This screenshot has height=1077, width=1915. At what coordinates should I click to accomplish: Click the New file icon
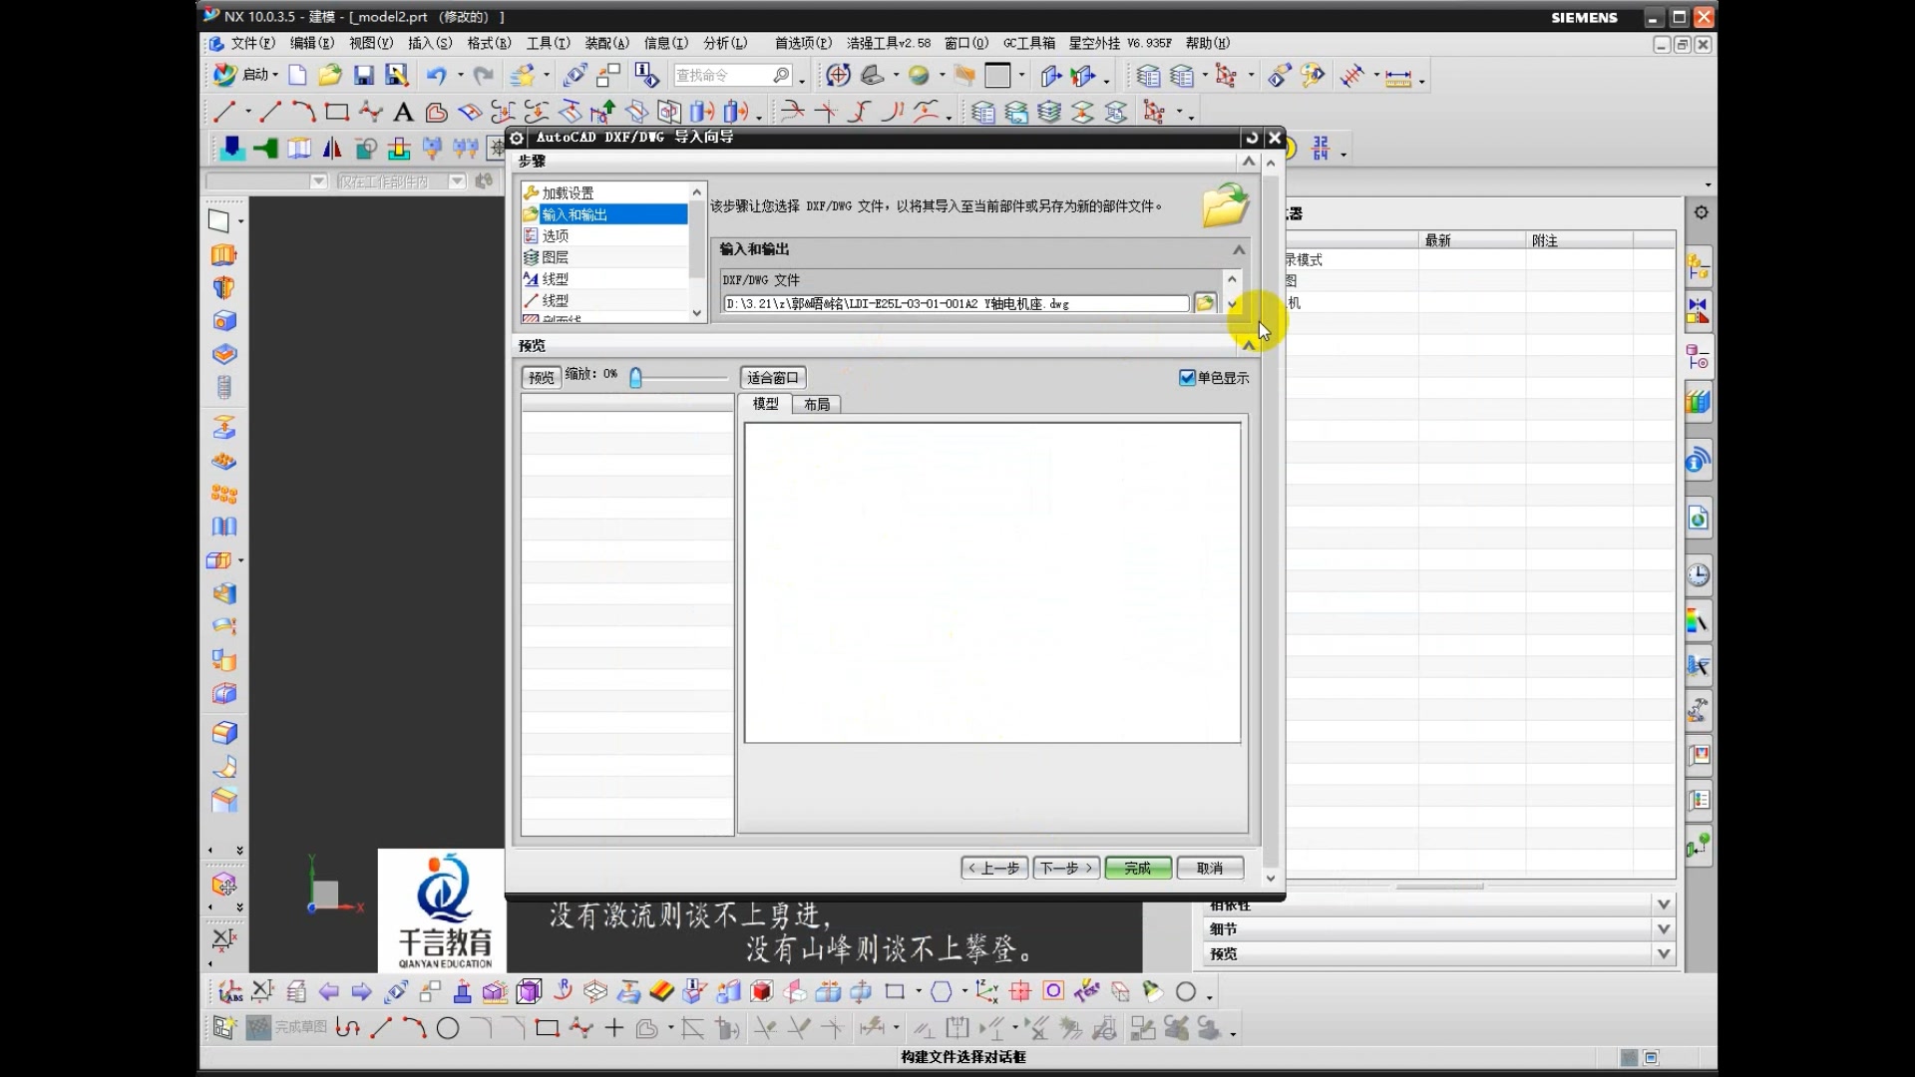[297, 76]
